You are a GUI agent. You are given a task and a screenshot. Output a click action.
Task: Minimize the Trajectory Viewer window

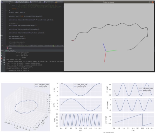[x=149, y=2]
